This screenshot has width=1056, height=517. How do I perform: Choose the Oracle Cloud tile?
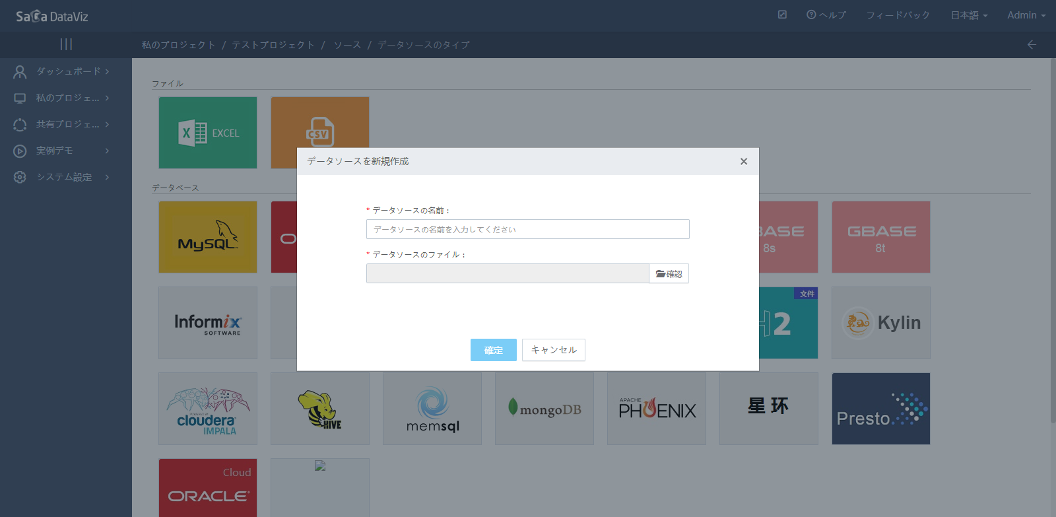[208, 488]
